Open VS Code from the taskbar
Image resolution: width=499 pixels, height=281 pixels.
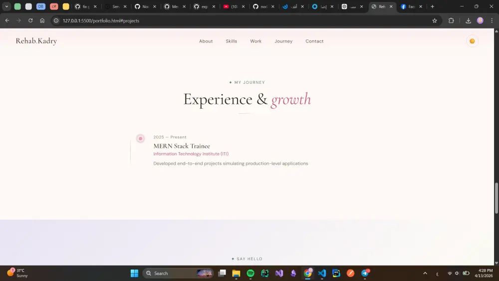click(x=322, y=273)
